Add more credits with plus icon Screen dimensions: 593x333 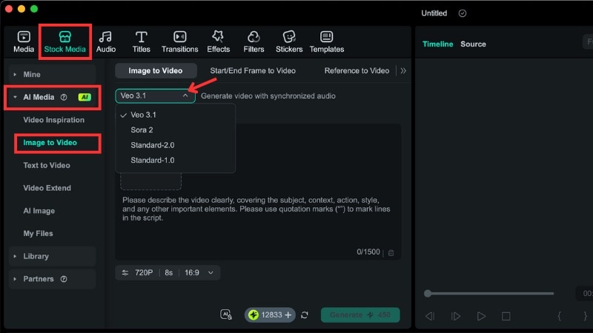click(288, 315)
